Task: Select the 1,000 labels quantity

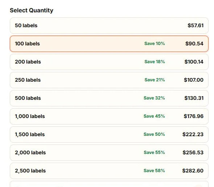Action: pos(109,117)
